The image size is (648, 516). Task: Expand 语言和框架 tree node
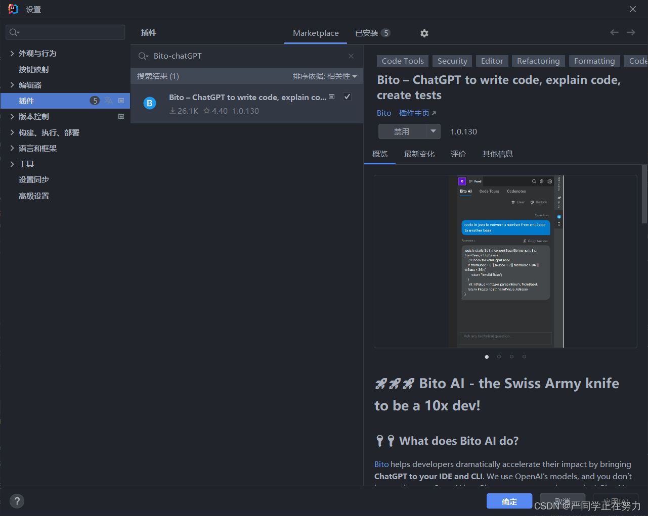(12, 148)
